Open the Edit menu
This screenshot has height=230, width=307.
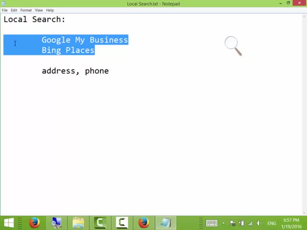pos(14,10)
